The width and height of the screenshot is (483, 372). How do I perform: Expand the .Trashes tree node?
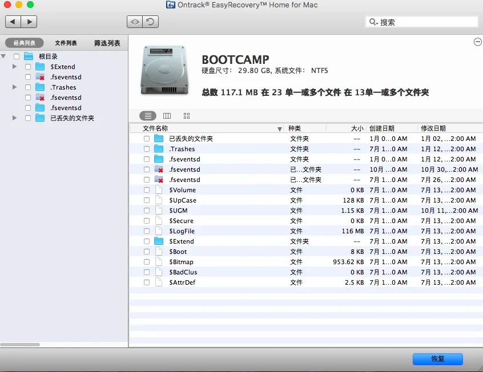pos(14,87)
